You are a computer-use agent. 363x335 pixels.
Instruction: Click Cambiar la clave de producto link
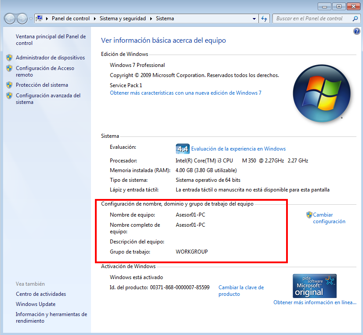pyautogui.click(x=241, y=291)
